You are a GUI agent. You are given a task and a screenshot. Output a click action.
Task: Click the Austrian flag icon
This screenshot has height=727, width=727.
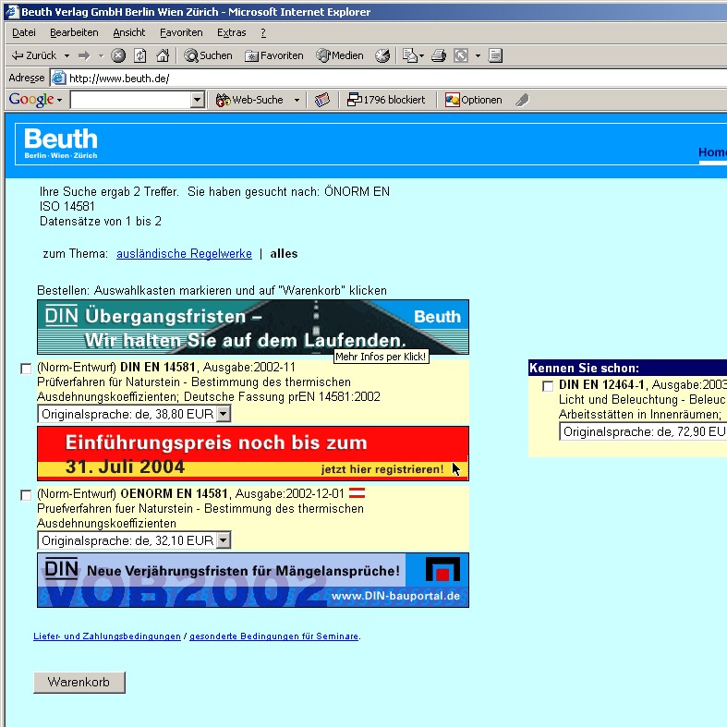coord(357,493)
